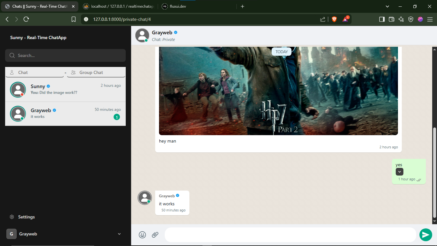Click the Sunny - Real-Time ChatApp title
Image resolution: width=437 pixels, height=246 pixels.
38,37
